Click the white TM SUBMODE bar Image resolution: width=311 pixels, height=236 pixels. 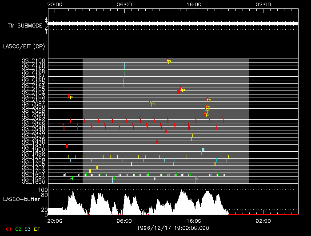pos(173,24)
